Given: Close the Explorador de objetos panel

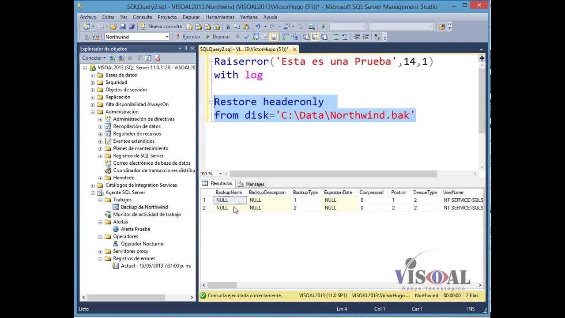Looking at the screenshot, I should [x=192, y=49].
